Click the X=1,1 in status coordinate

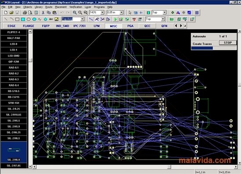click(200, 172)
